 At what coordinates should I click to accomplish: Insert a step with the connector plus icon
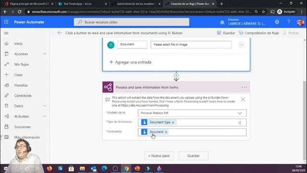click(176, 75)
